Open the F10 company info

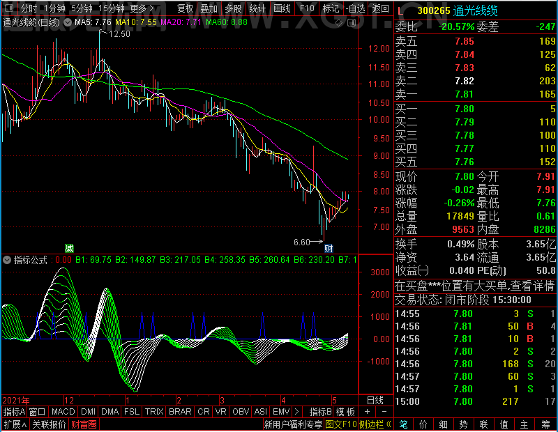point(307,8)
